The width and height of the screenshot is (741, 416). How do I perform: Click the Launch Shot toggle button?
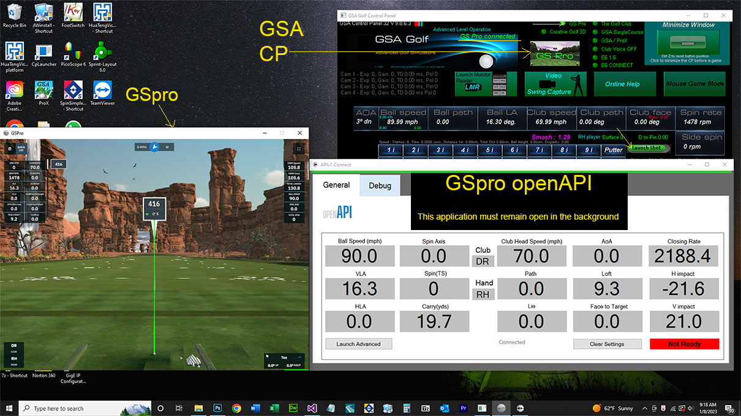647,147
